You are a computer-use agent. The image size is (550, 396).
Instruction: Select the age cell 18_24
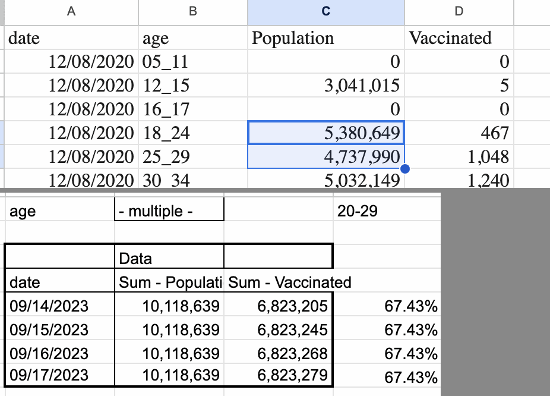tap(192, 133)
